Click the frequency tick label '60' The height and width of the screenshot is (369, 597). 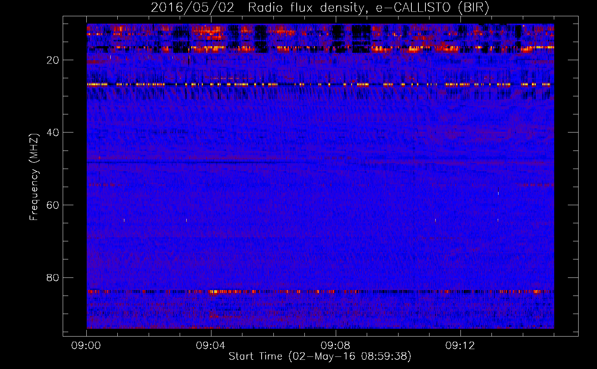coord(53,205)
